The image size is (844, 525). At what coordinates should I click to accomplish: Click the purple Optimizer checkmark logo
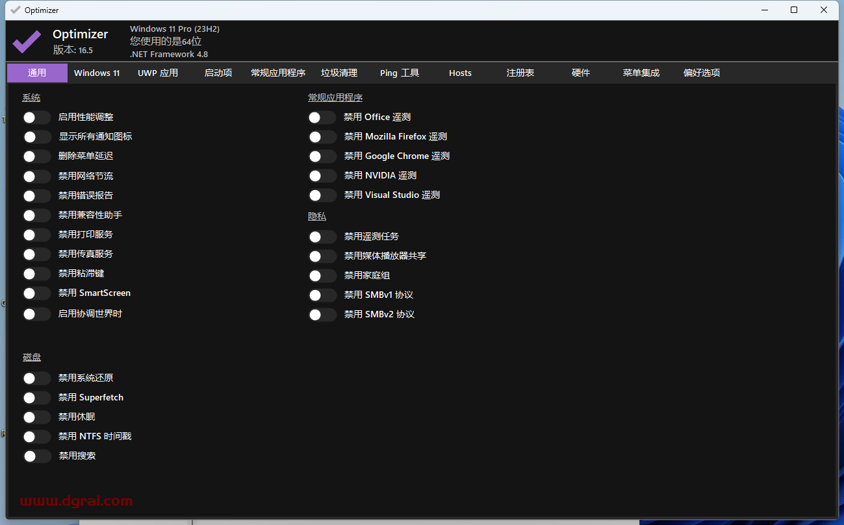(27, 42)
